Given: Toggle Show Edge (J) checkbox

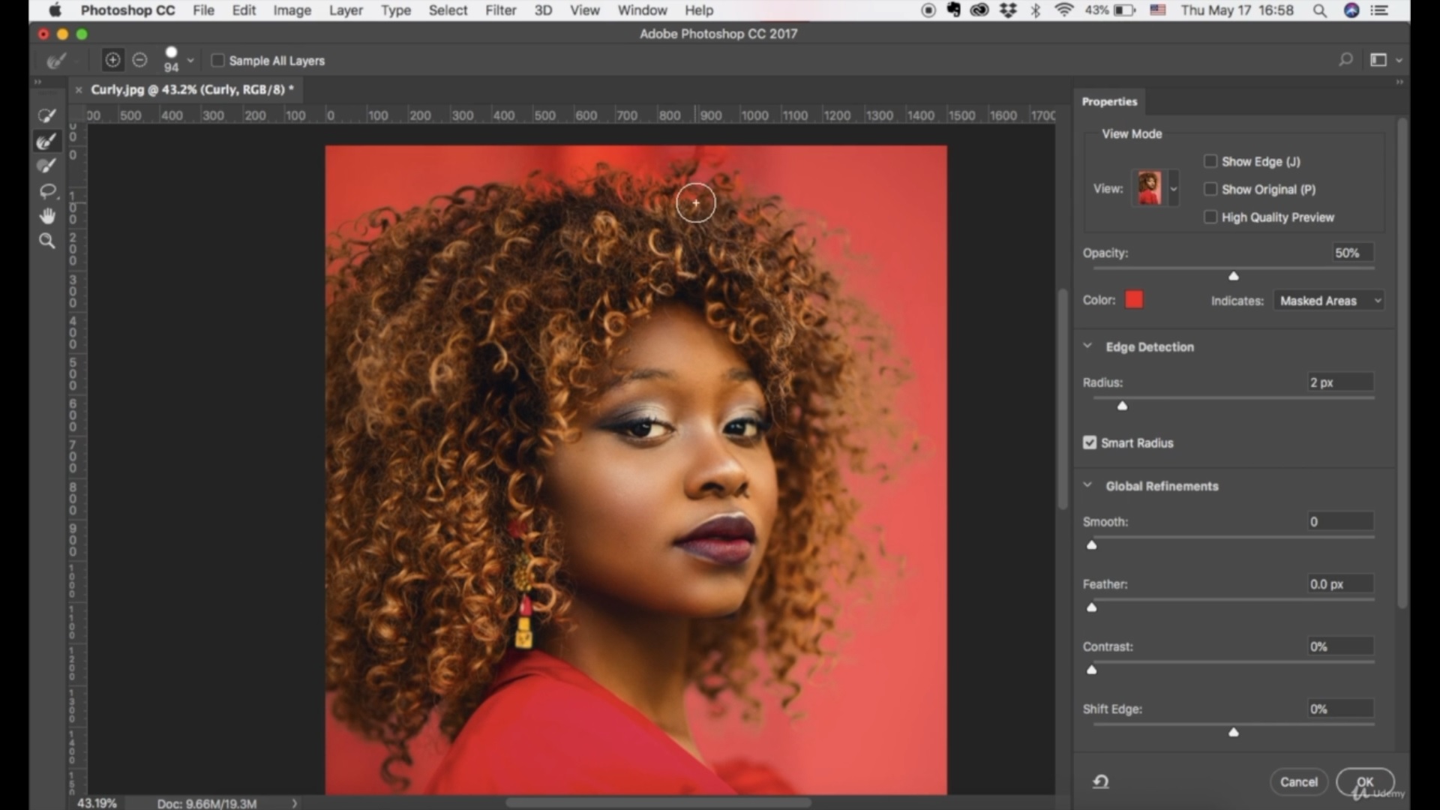Looking at the screenshot, I should click(1210, 161).
